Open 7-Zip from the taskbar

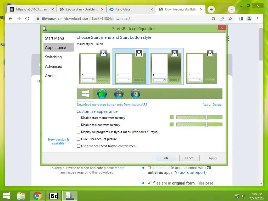(x=53, y=196)
